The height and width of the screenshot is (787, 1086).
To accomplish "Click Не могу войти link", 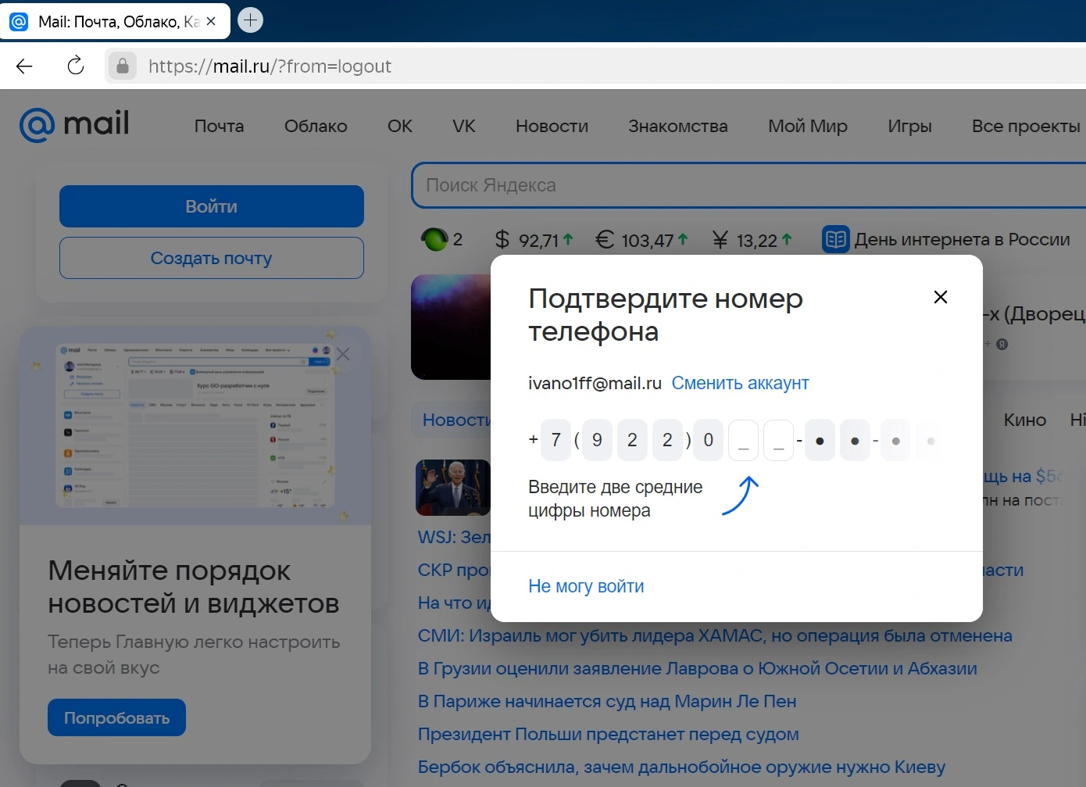I will click(x=586, y=586).
